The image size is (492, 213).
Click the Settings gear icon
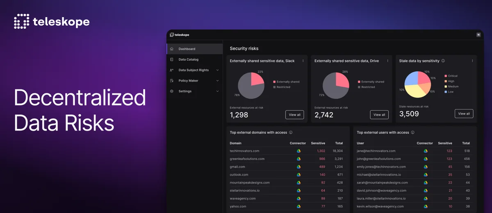[171, 91]
